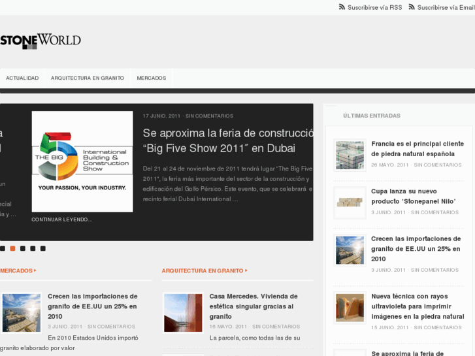
Task: Open Francia es el principal cliente article
Action: pos(418,149)
